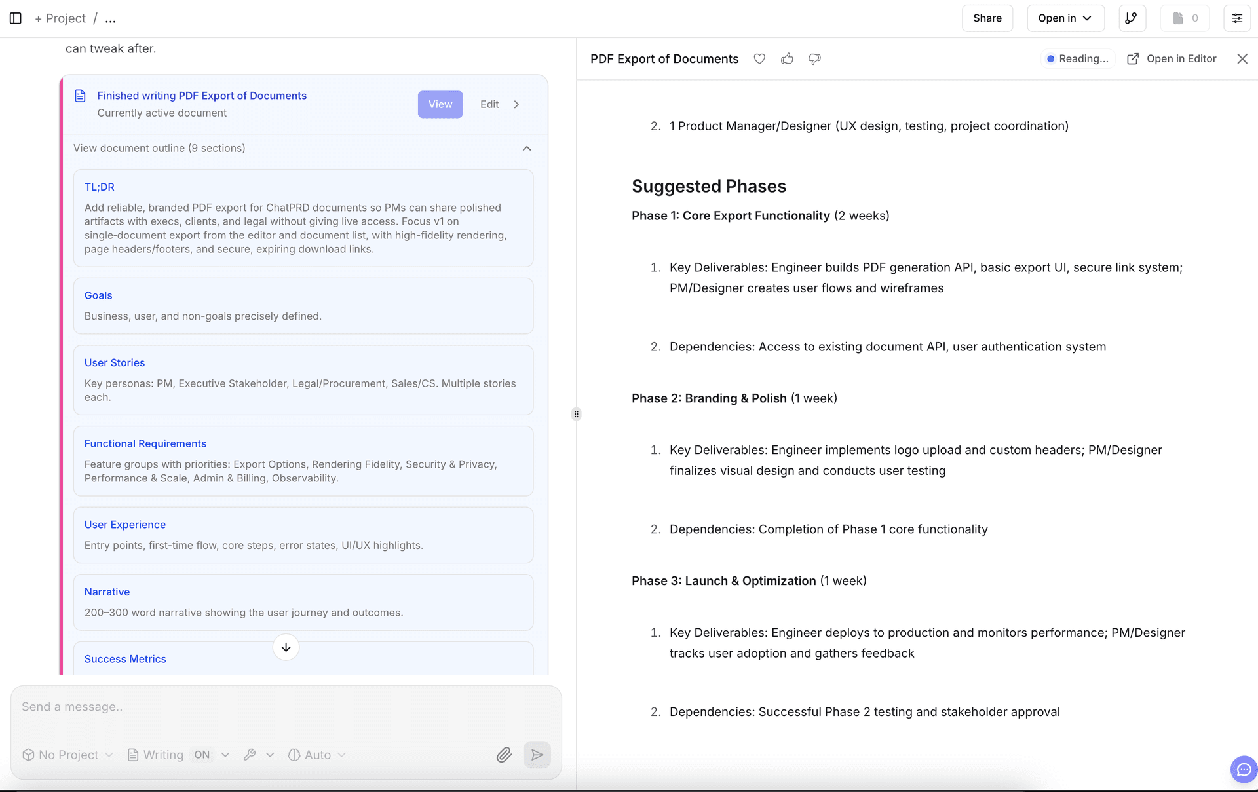Click View on the finished document
This screenshot has height=792, width=1258.
440,104
